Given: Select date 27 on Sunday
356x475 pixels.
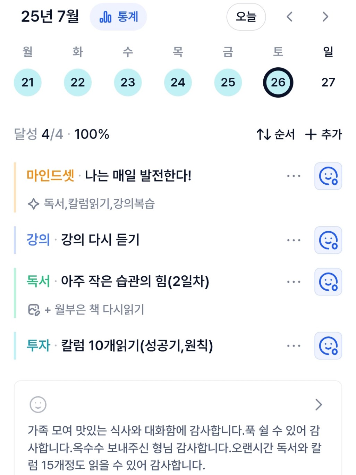Looking at the screenshot, I should coord(328,82).
